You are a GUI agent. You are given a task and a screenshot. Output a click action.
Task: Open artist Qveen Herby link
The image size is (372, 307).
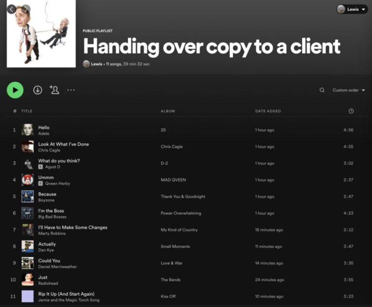coord(58,184)
